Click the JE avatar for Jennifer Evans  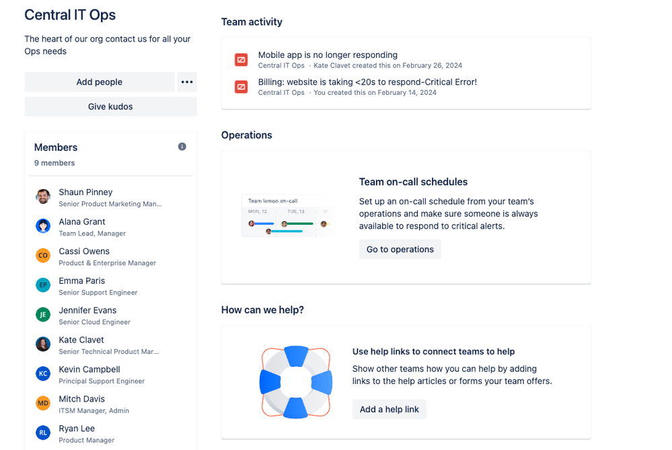(43, 315)
